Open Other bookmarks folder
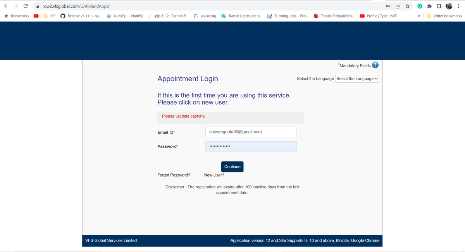 (444, 16)
